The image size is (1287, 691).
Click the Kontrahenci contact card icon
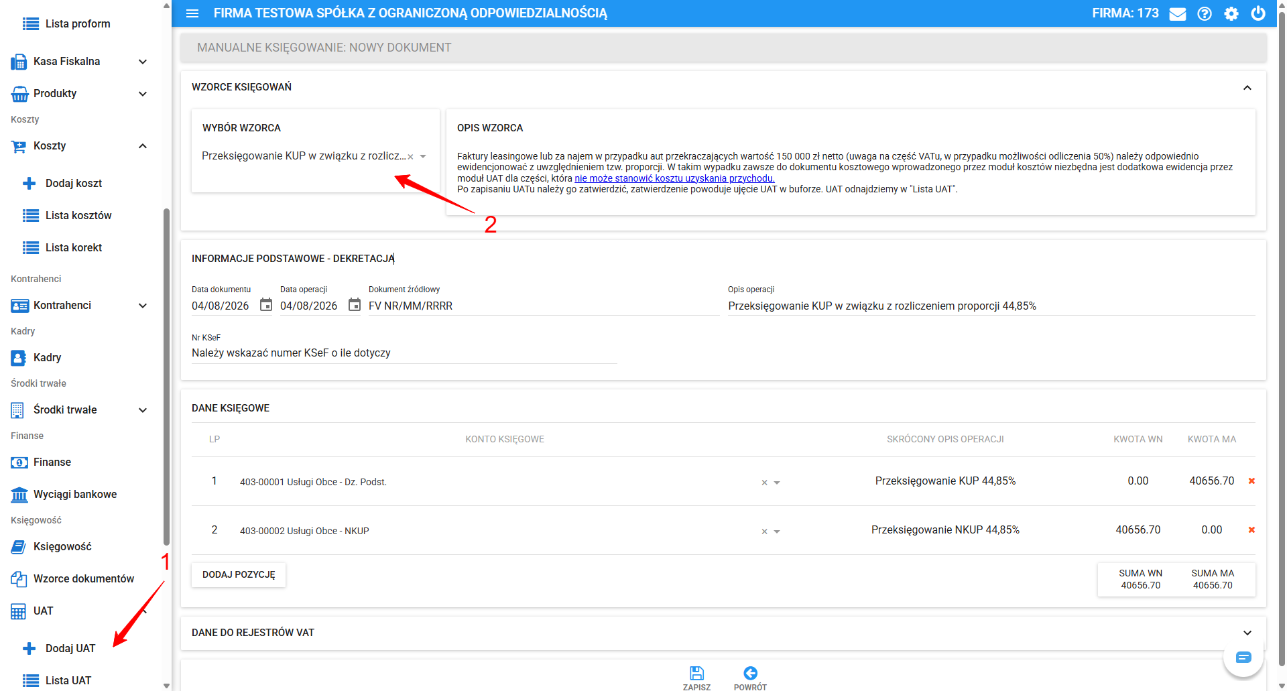point(19,306)
